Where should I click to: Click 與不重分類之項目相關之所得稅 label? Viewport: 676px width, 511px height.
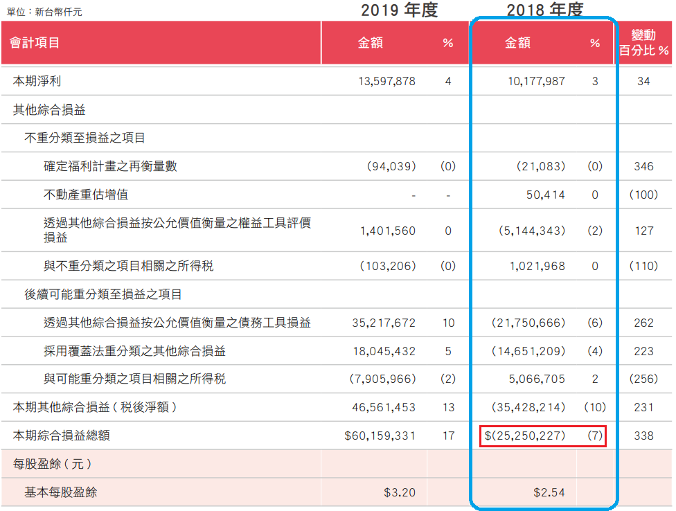[128, 266]
